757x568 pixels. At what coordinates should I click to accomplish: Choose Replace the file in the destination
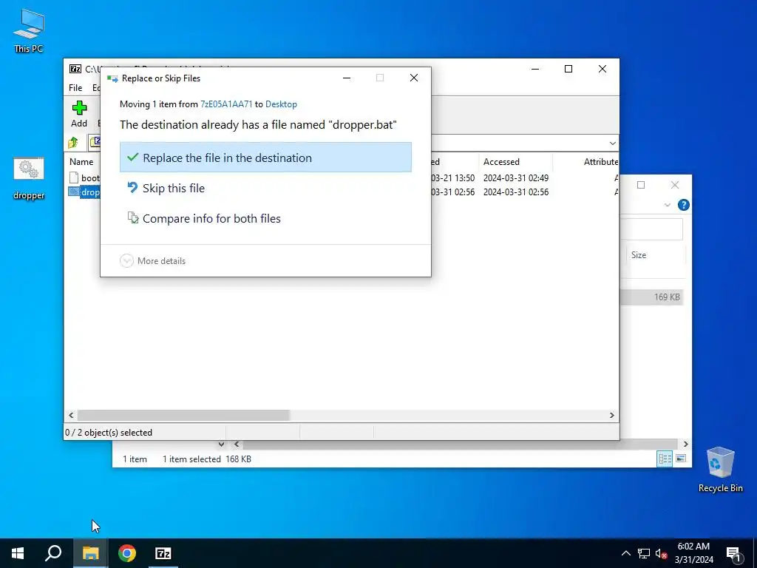pos(265,158)
